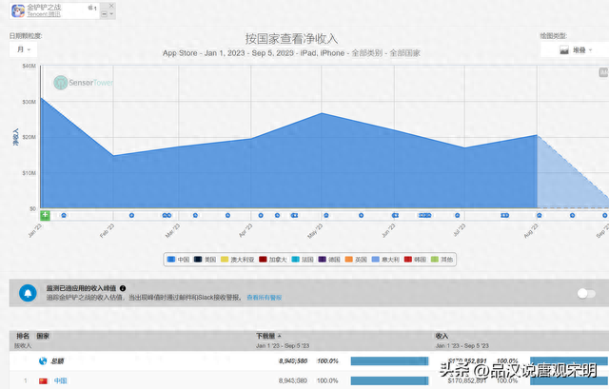Viewport: 609px width, 389px height.
Task: Open the Tencent 腾讯 publisher link
Action: pyautogui.click(x=44, y=14)
